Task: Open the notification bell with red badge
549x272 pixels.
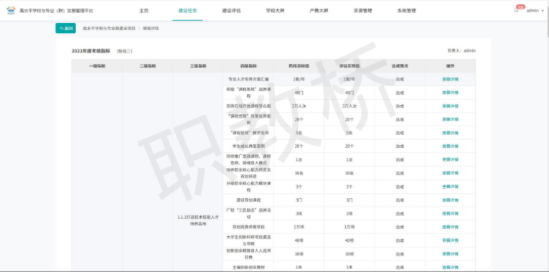Action: pos(517,10)
